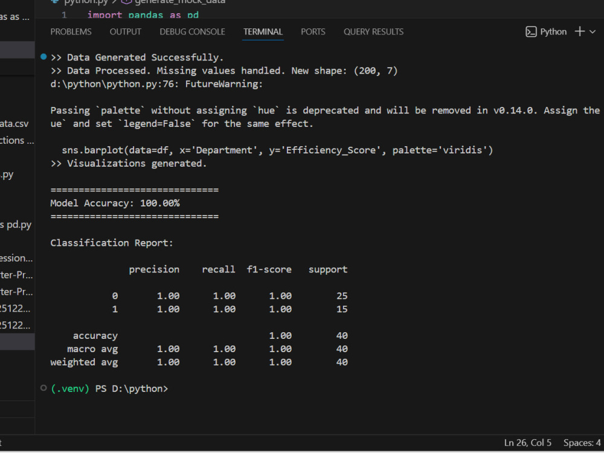Select the 'ession...' file in explorer
Image resolution: width=604 pixels, height=453 pixels.
coord(18,258)
